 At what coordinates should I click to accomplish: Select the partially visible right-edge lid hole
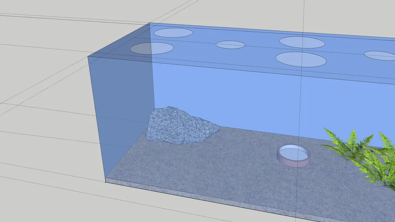380,55
